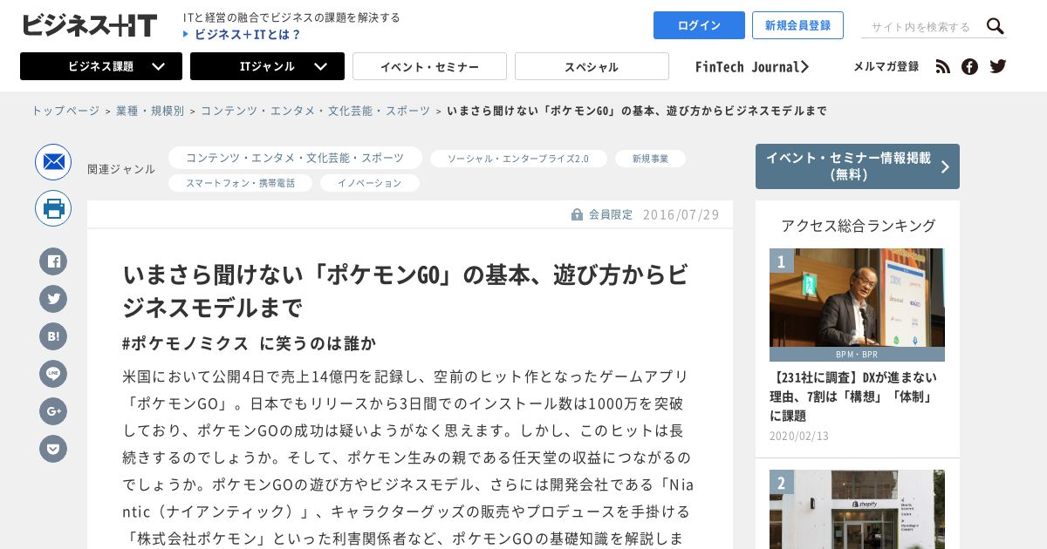The height and width of the screenshot is (549, 1047).
Task: Select コンテンツ・エンタメ・文化芸能・スポーツ genre tag
Action: click(295, 158)
